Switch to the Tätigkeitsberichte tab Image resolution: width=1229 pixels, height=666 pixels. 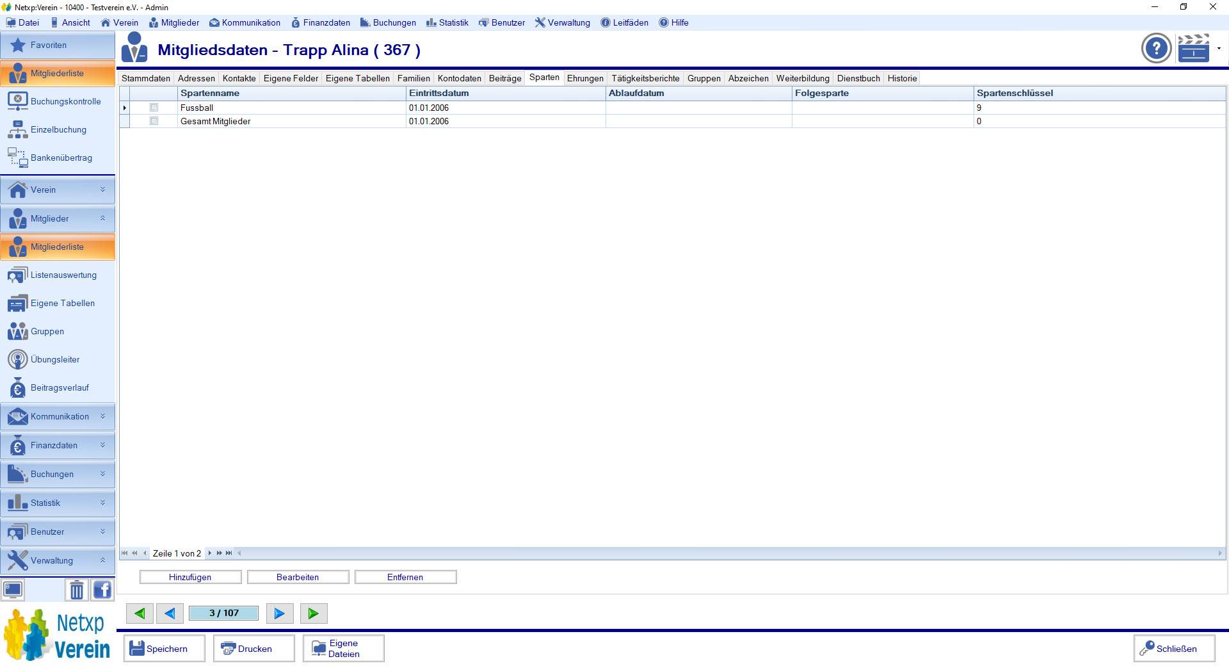click(645, 78)
